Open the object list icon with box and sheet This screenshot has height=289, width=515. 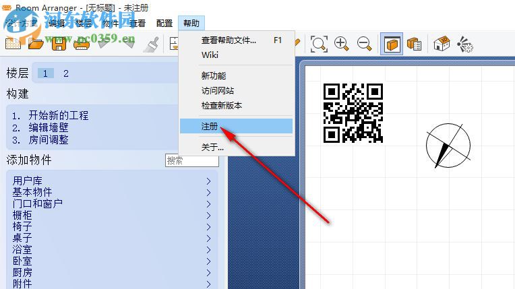(x=414, y=44)
